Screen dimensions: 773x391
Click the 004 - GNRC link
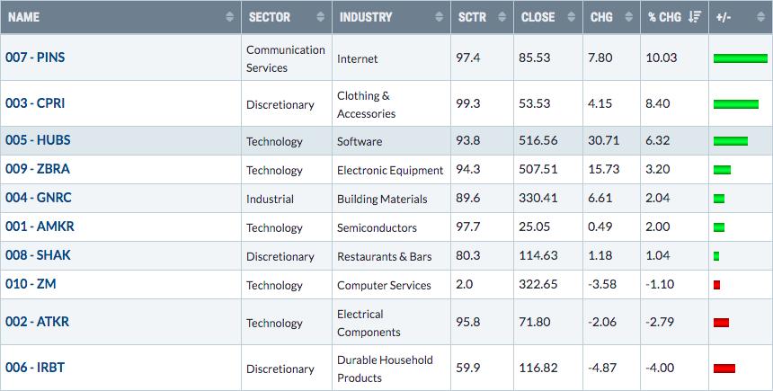[x=39, y=198]
